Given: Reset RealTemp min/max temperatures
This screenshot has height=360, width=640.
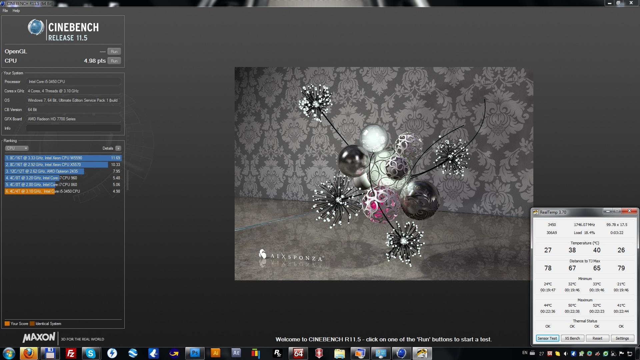Looking at the screenshot, I should [597, 338].
